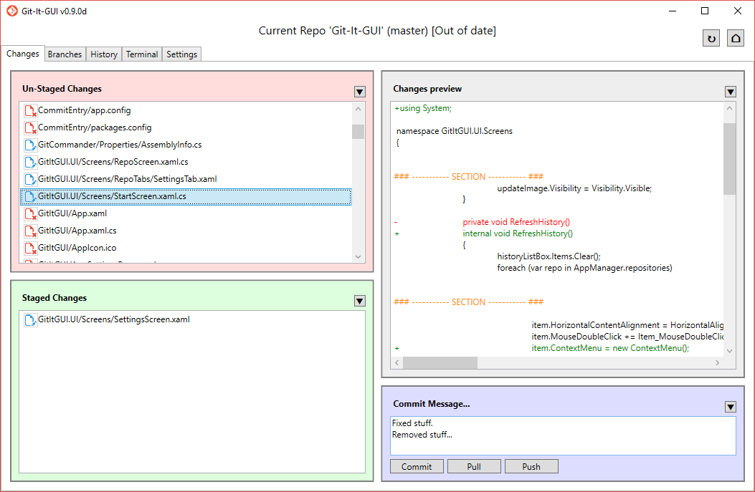Open the Staged Changes dropdown arrow
Viewport: 755px width, 492px height.
(360, 301)
